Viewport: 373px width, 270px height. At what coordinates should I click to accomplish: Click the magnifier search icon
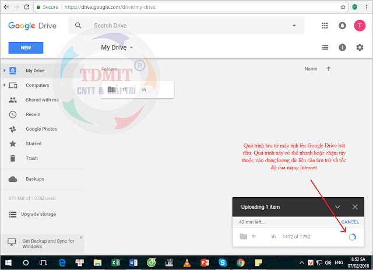(78, 25)
